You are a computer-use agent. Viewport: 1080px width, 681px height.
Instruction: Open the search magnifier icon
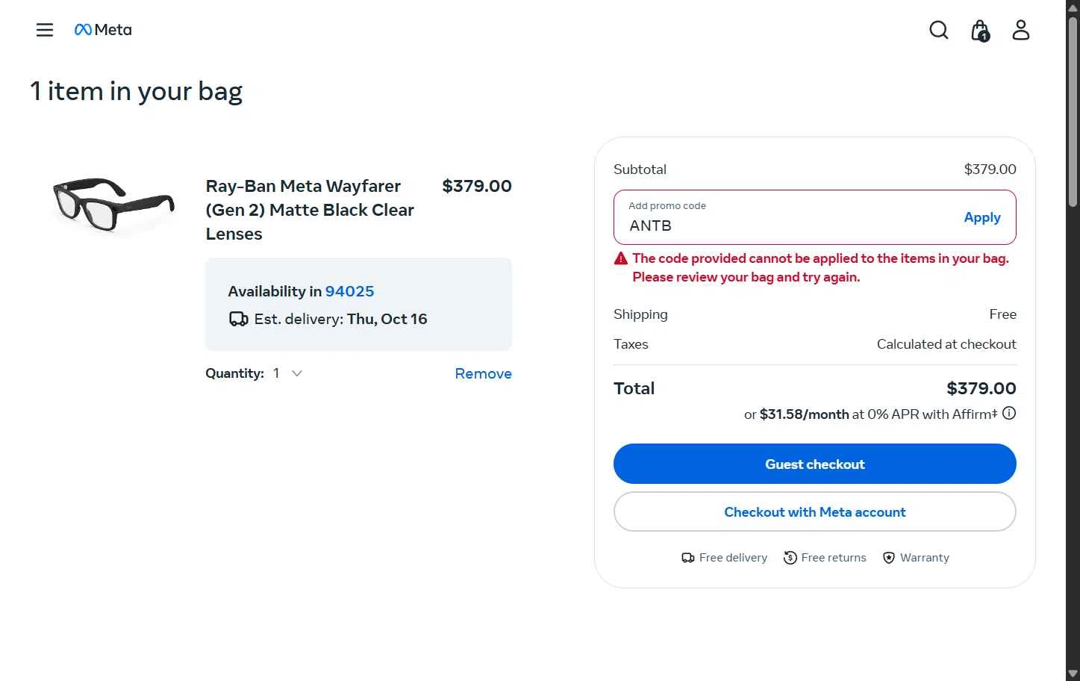click(x=938, y=30)
